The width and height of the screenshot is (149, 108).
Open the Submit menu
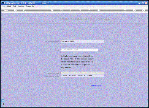click(9, 6)
